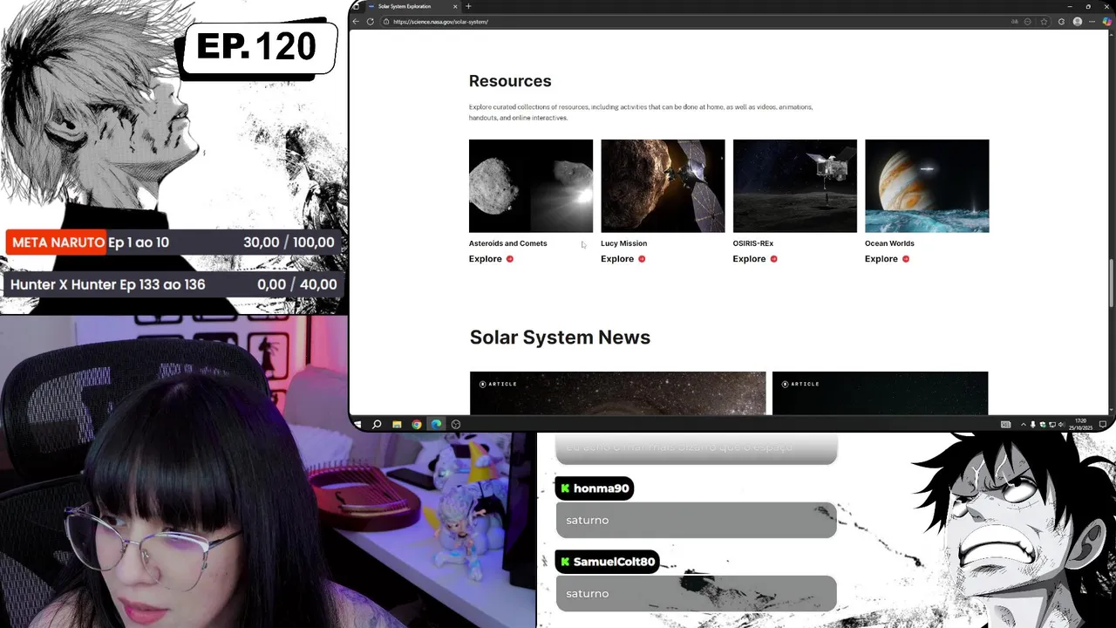This screenshot has width=1116, height=628.
Task: Show hidden system tray icons
Action: (x=1024, y=425)
